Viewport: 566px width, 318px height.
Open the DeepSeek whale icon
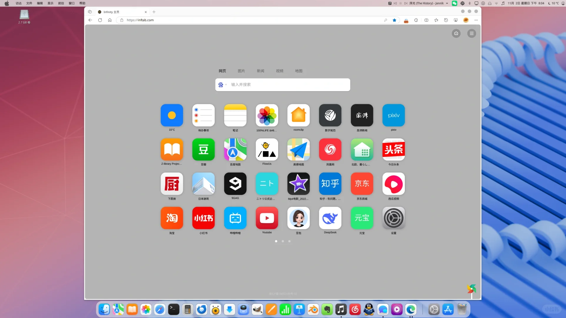pyautogui.click(x=330, y=218)
